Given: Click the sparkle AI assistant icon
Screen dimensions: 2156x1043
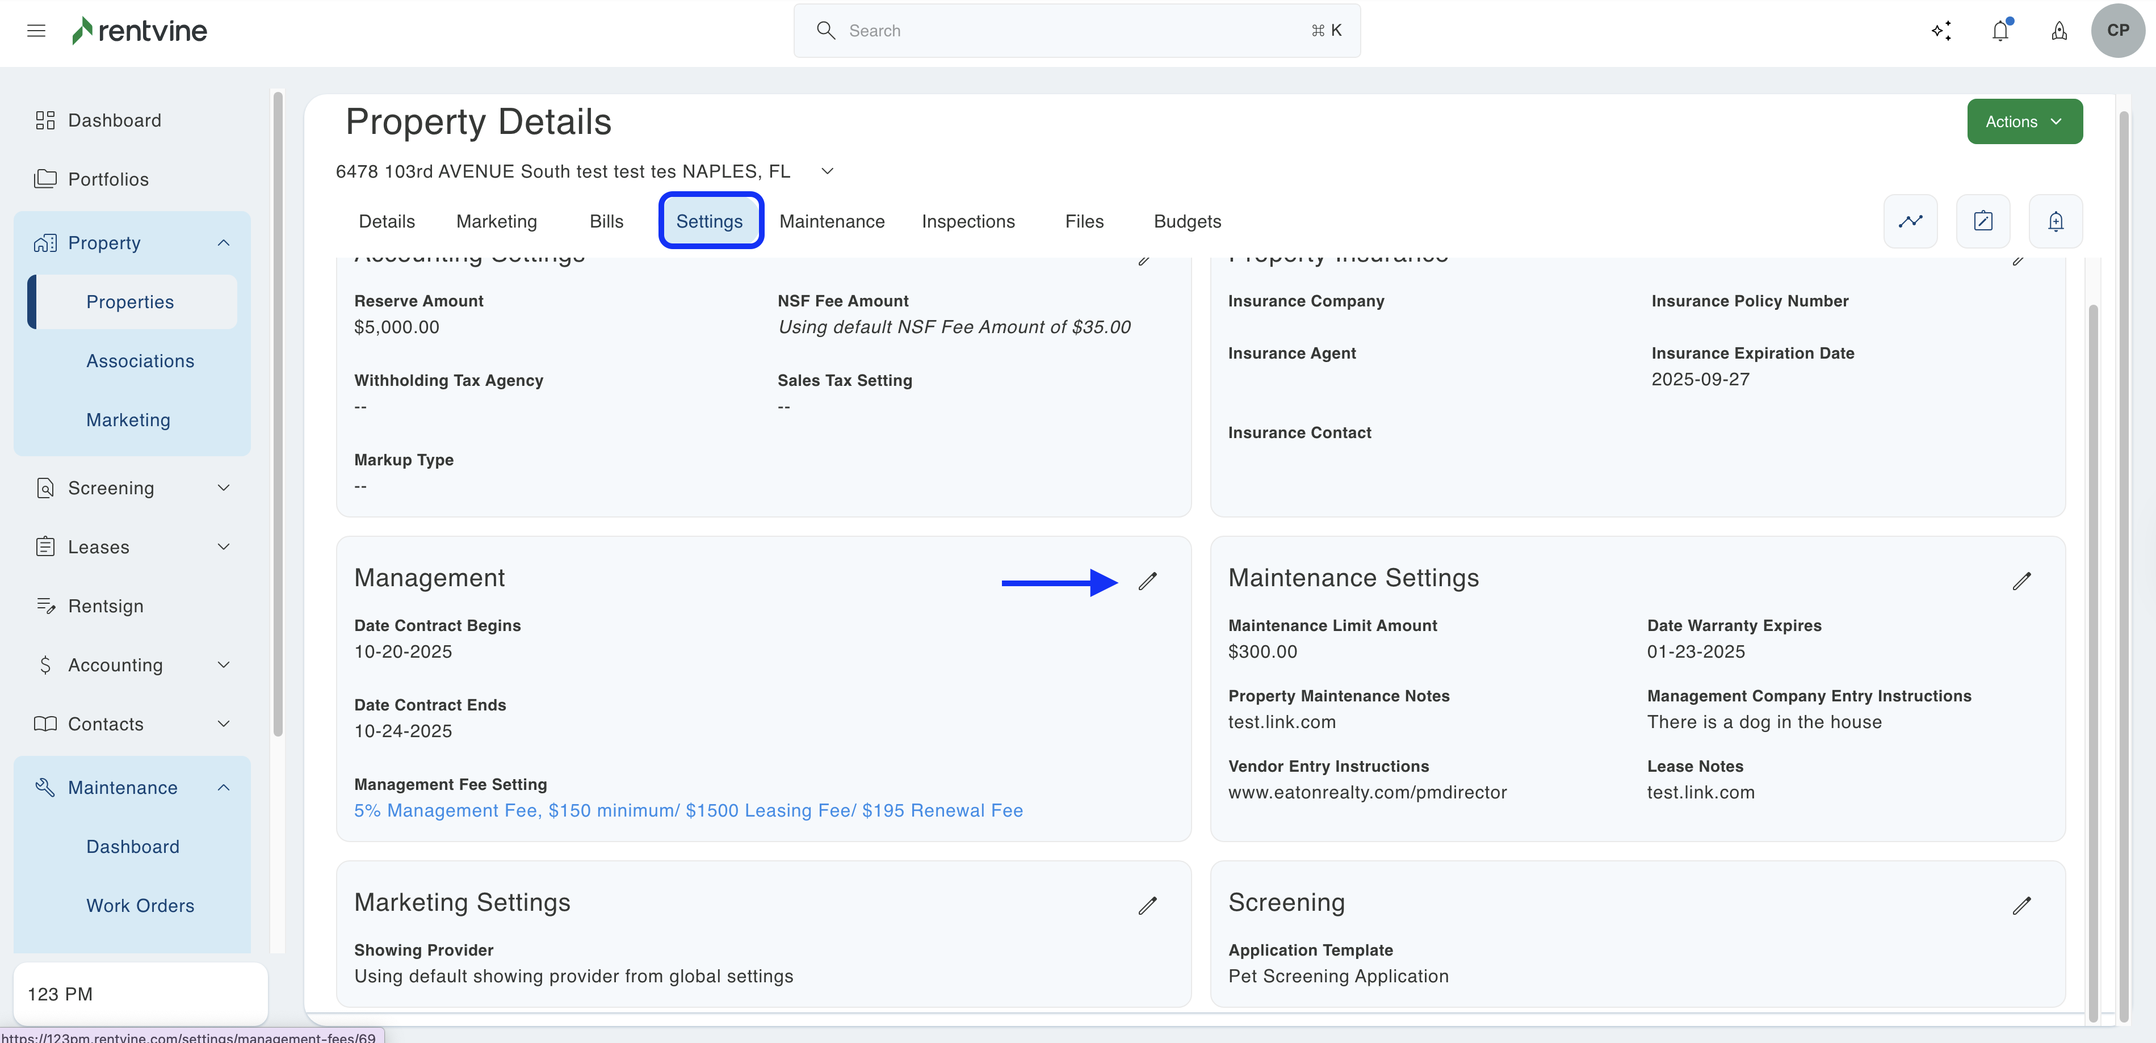Looking at the screenshot, I should click(1941, 31).
